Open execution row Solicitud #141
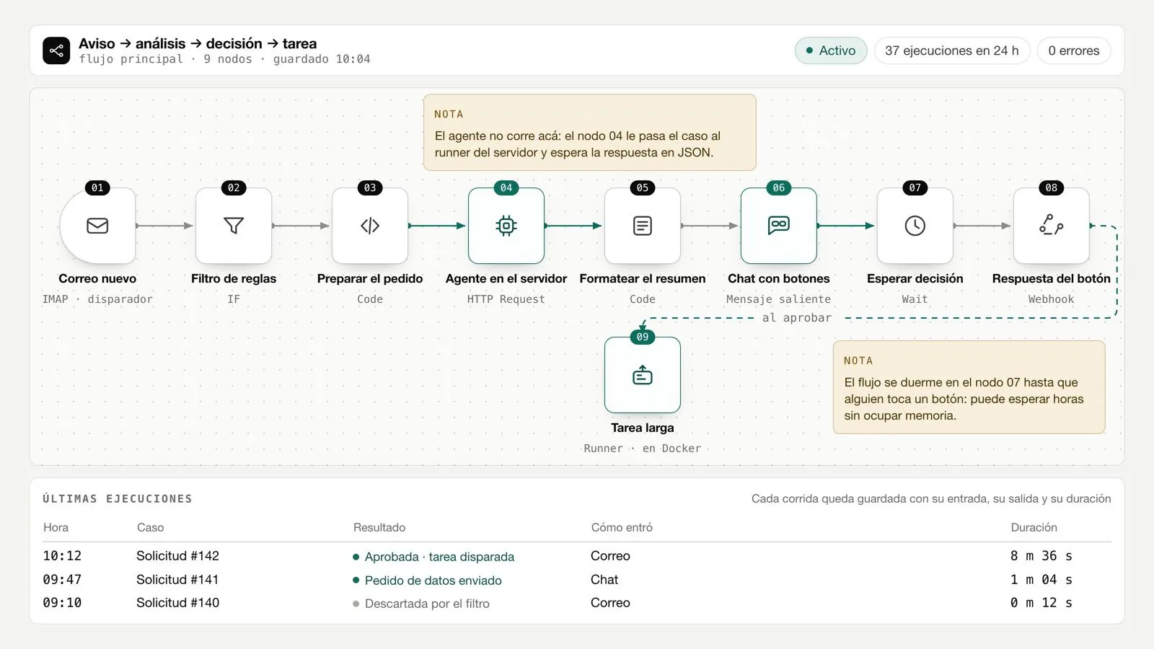Image resolution: width=1154 pixels, height=649 pixels. coord(577,580)
